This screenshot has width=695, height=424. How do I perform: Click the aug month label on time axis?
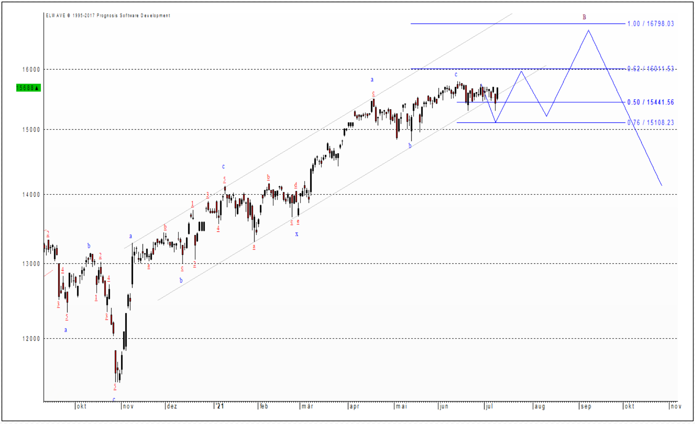pyautogui.click(x=540, y=406)
